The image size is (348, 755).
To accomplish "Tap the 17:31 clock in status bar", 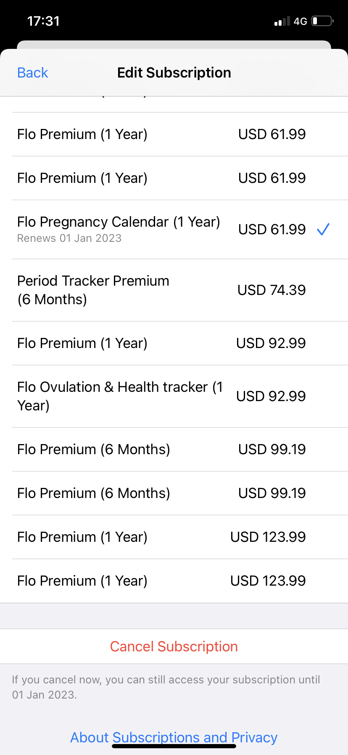I will (43, 21).
